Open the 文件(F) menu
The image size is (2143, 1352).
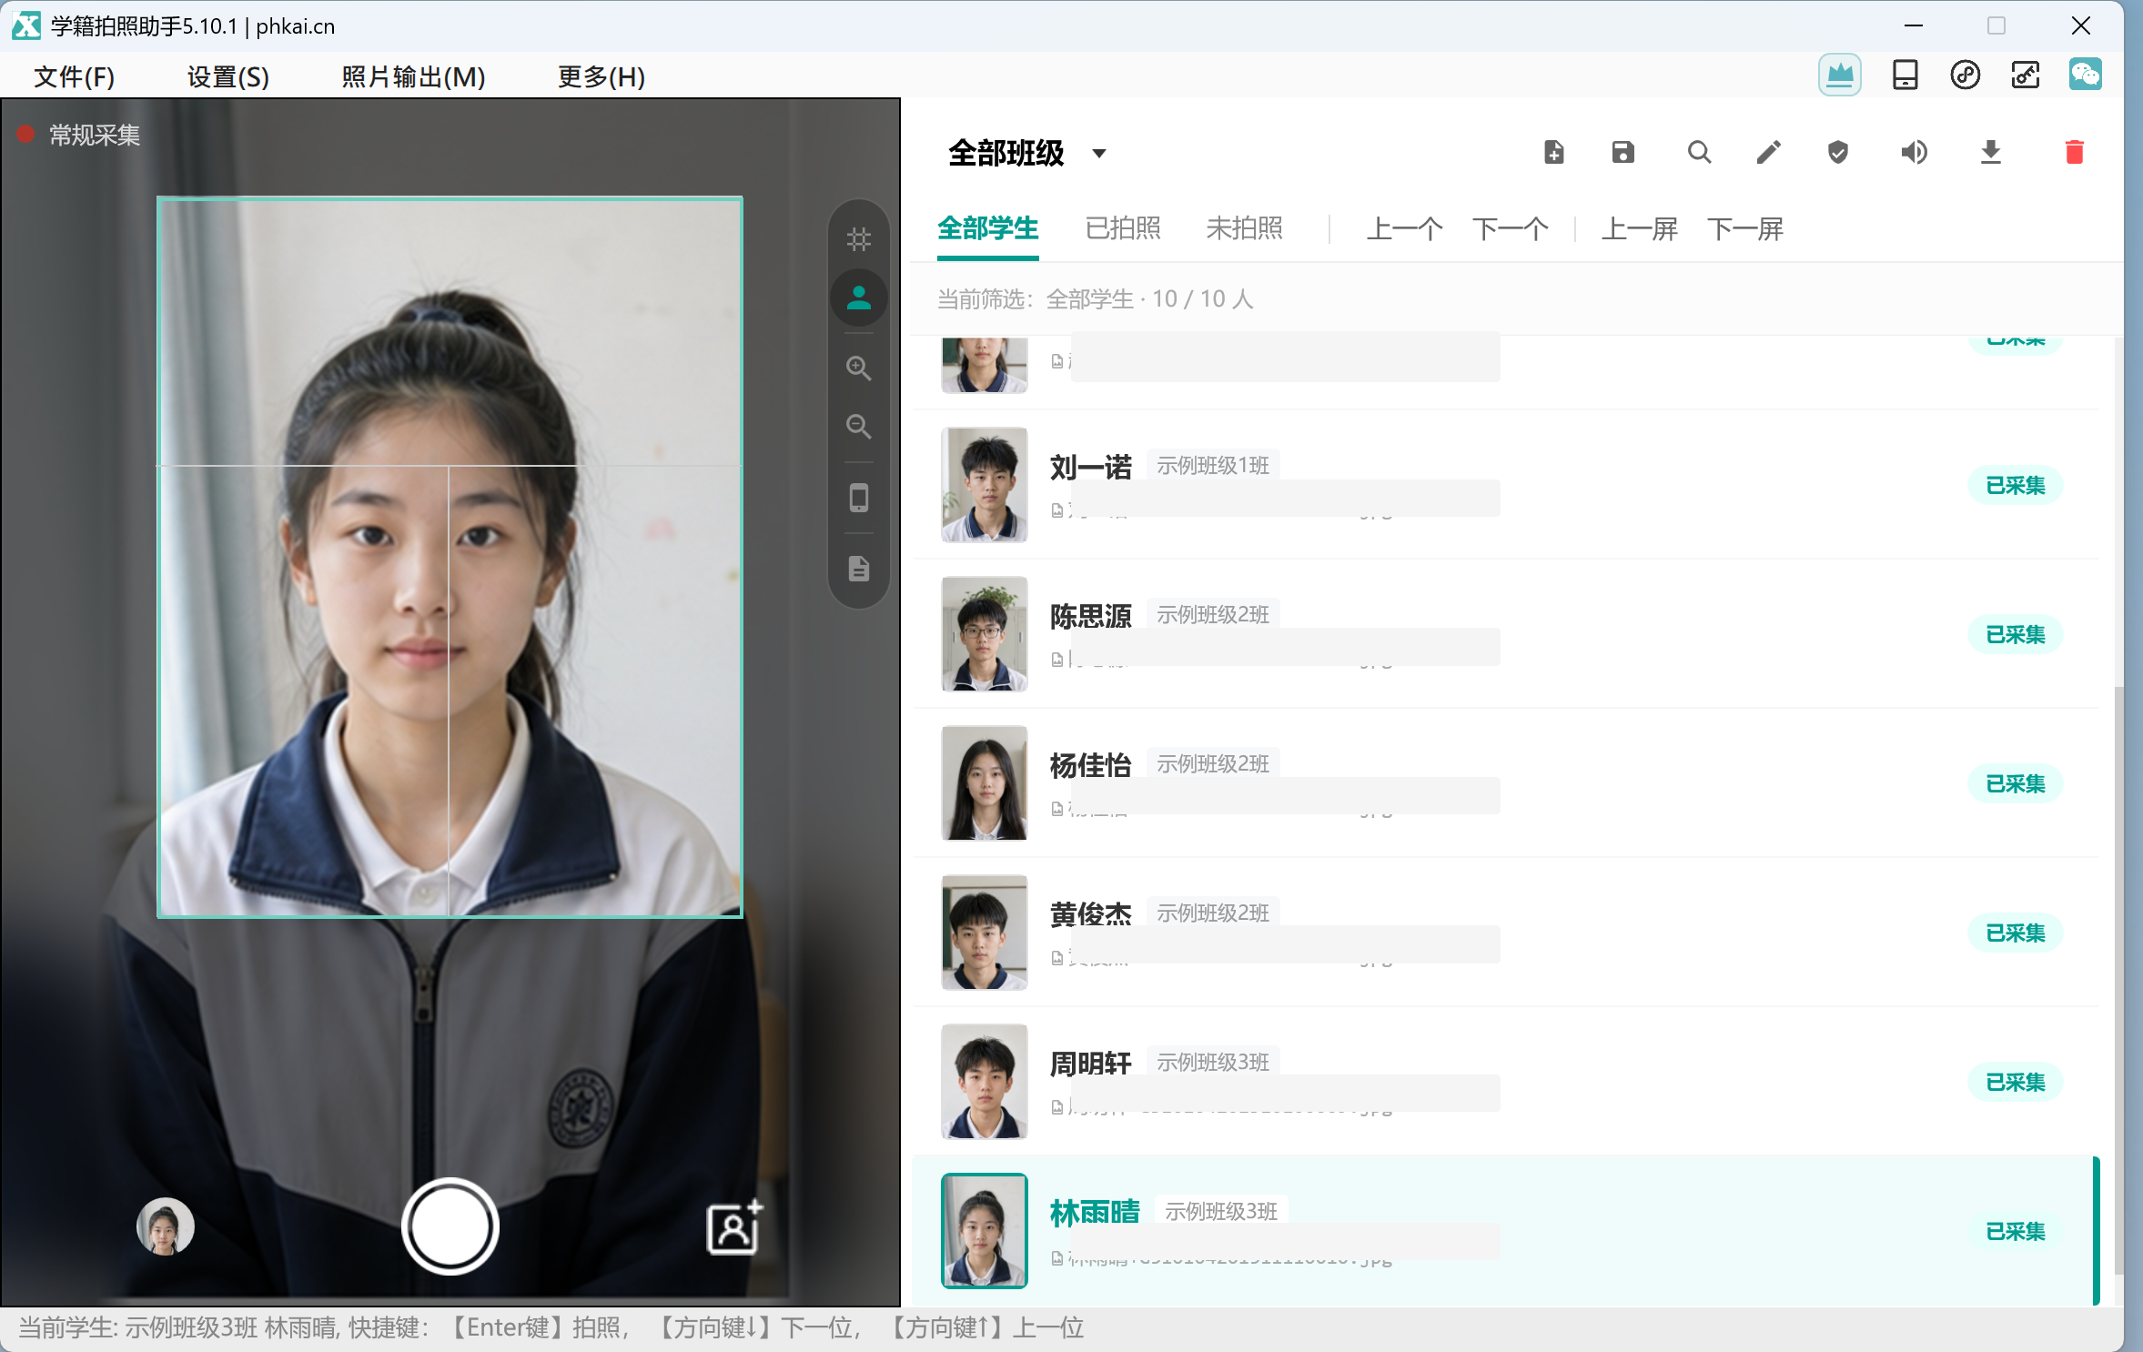pyautogui.click(x=74, y=76)
